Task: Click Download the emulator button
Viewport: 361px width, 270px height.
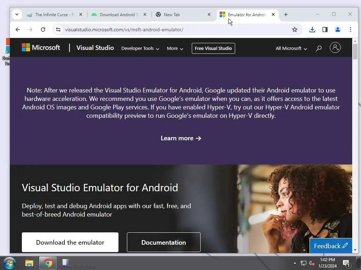Action: 70,242
